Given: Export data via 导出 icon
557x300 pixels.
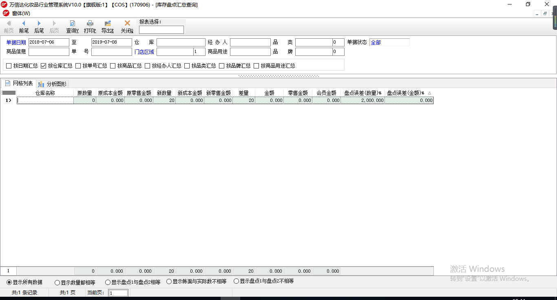Looking at the screenshot, I should [x=108, y=23].
